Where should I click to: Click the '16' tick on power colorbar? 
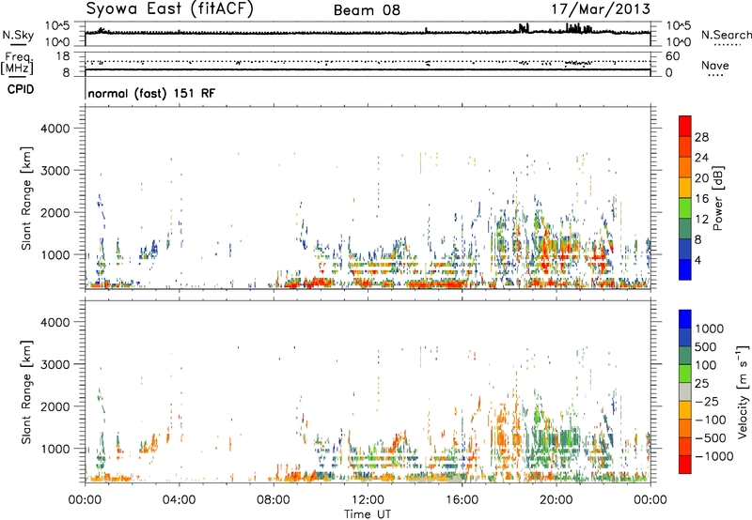(701, 199)
